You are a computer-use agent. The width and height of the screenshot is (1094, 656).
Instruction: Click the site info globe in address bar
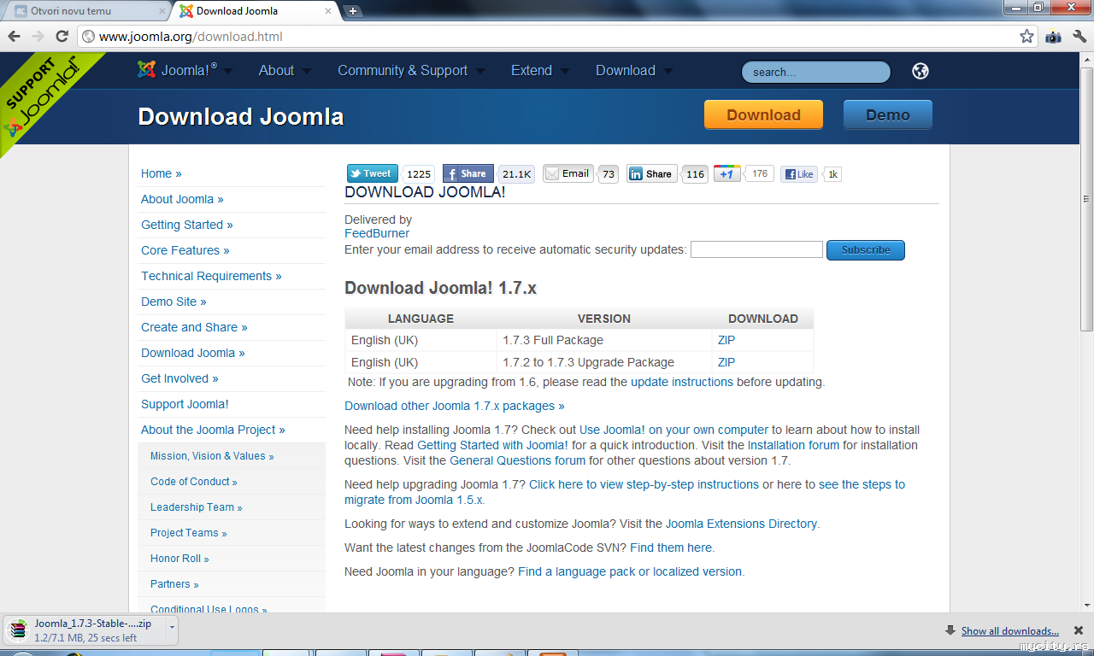88,37
